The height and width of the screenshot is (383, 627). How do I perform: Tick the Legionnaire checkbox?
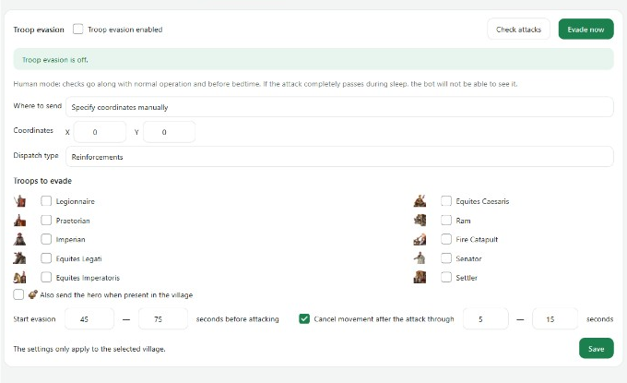coord(46,201)
